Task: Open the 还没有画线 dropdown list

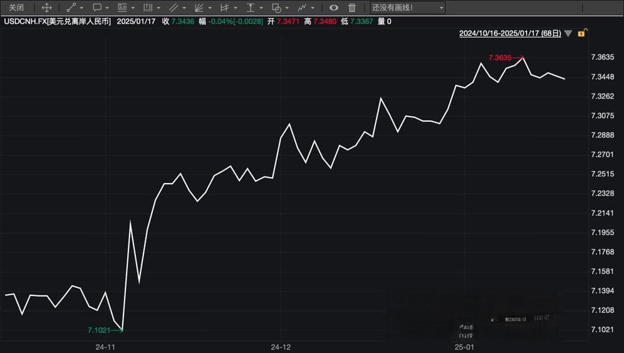Action: [x=407, y=8]
